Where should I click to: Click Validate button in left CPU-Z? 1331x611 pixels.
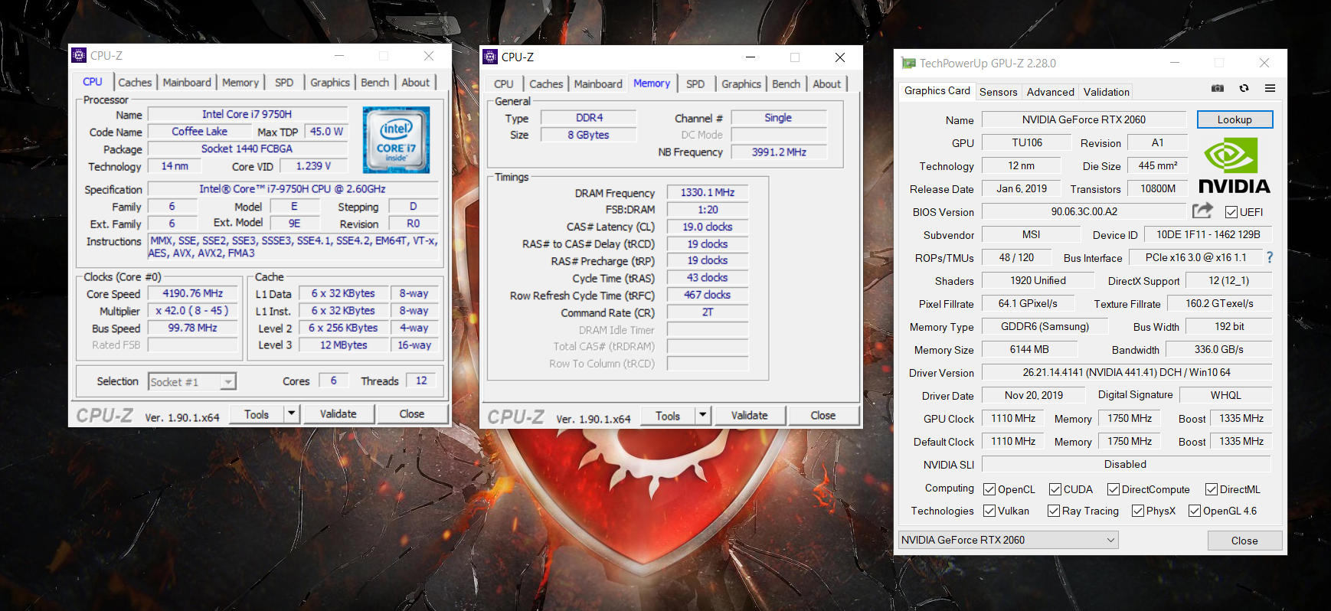point(338,414)
